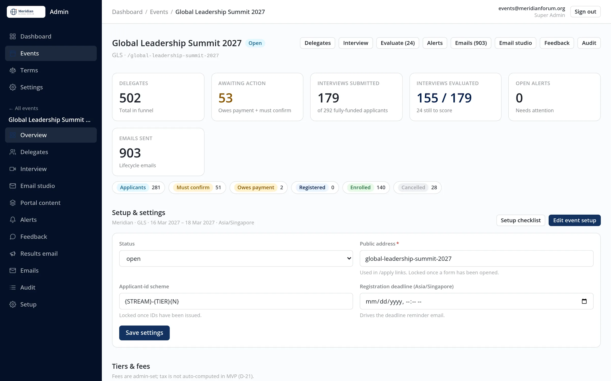The image size is (611, 381).
Task: Click the Results email megaphone icon
Action: (x=13, y=253)
